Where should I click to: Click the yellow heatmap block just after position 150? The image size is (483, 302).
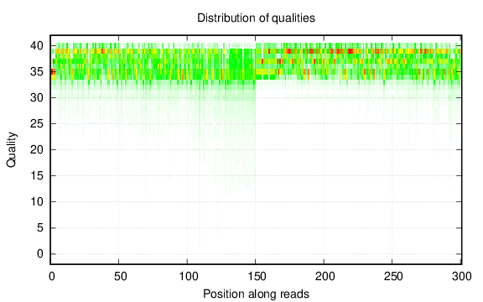pyautogui.click(x=265, y=72)
